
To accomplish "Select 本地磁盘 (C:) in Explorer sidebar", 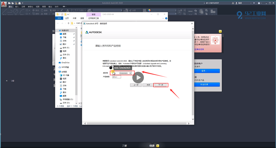I will coord(66,99).
